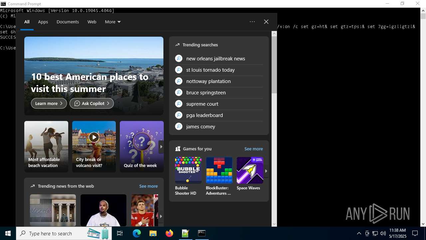Click the Games for you heading icon
426x240 pixels.
178,149
